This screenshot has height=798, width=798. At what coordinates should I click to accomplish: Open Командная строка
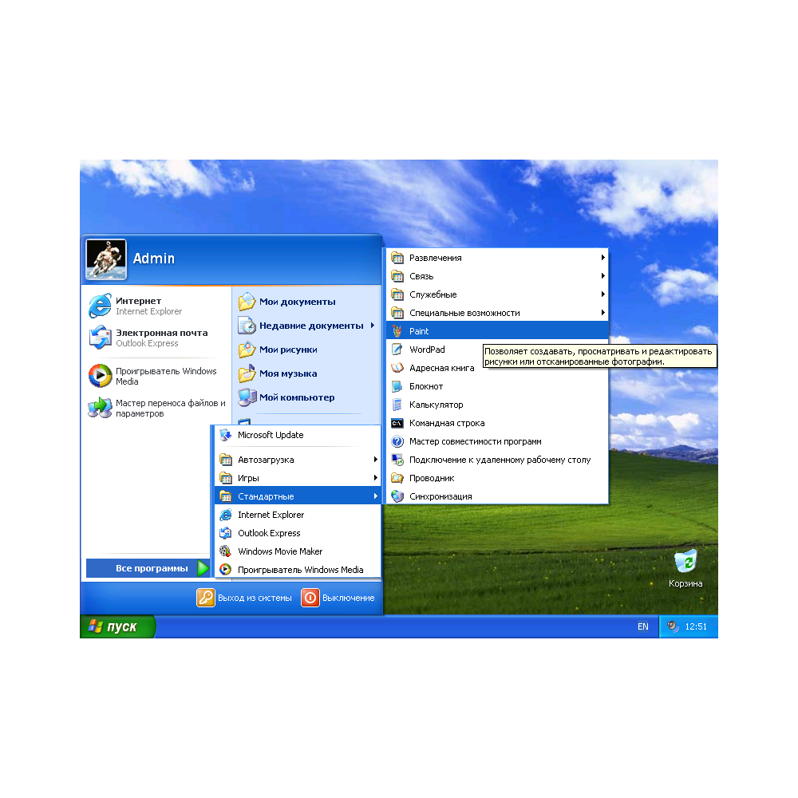coord(496,423)
